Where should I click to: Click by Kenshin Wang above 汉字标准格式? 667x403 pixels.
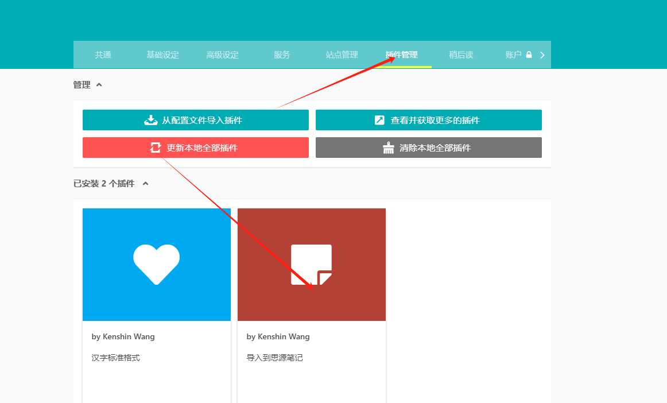tap(123, 336)
